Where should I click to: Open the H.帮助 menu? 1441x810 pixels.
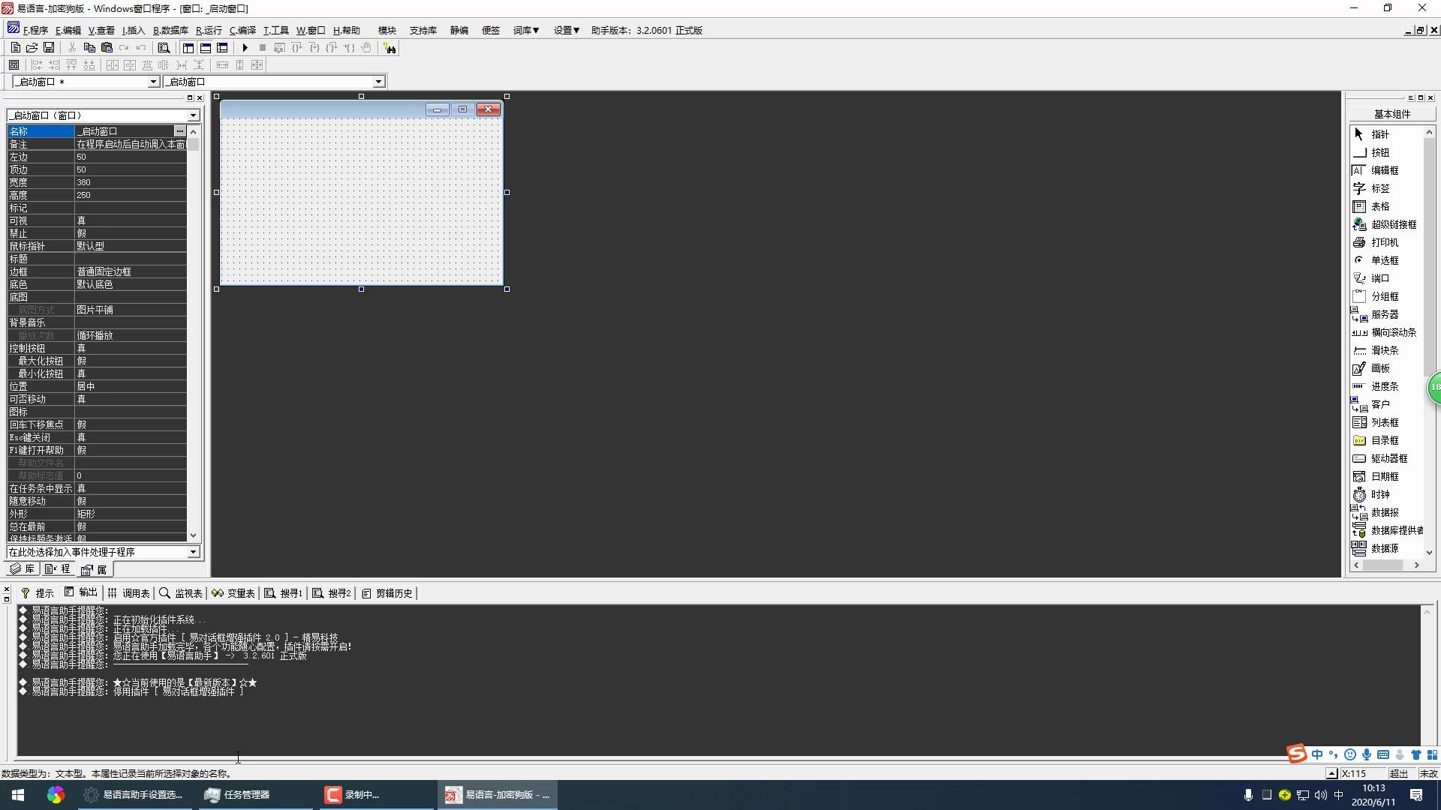[347, 31]
